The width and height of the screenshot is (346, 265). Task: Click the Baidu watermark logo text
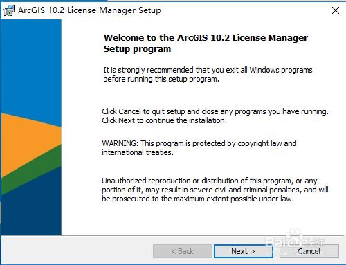(x=295, y=241)
